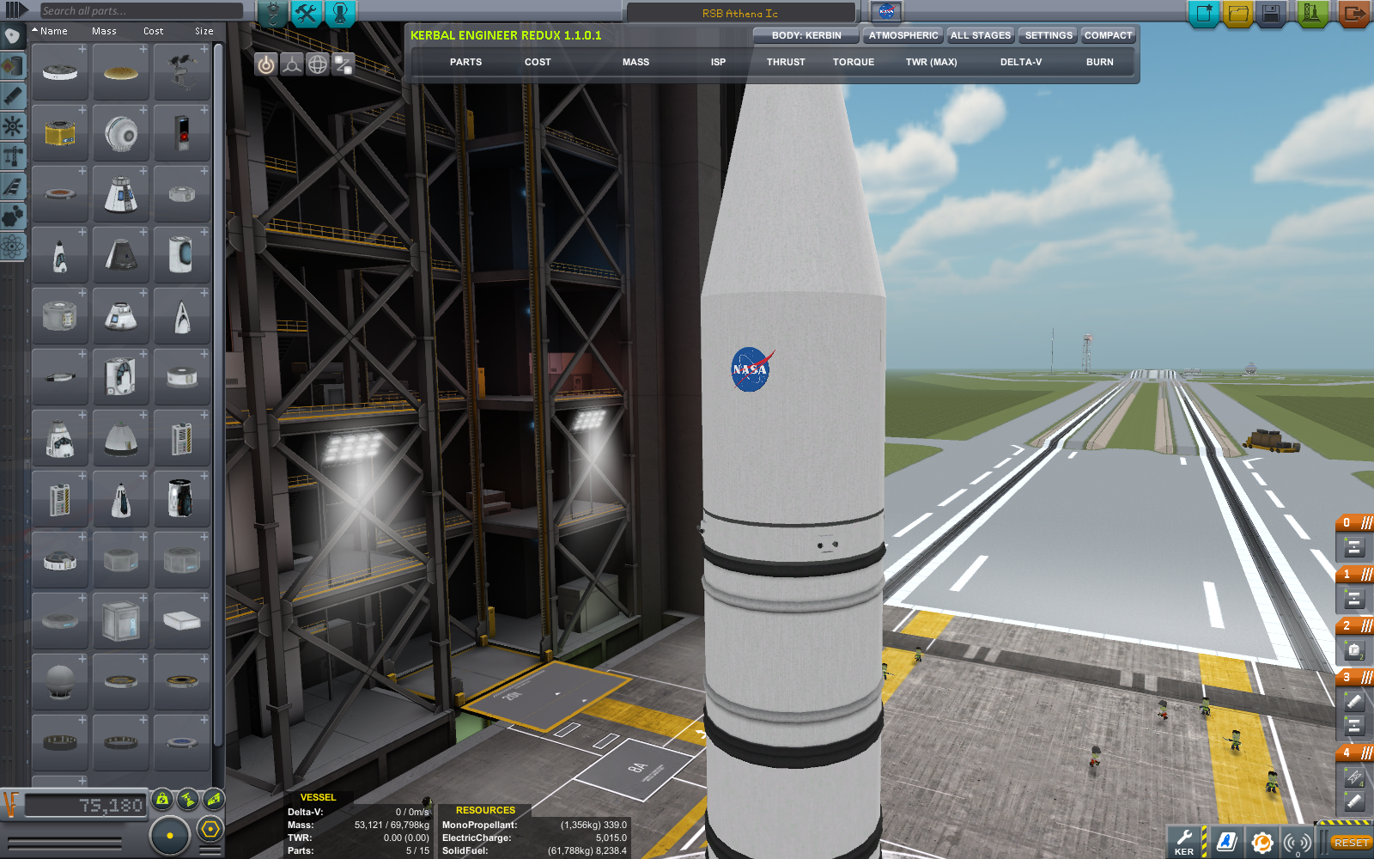Sort parts by Size
The width and height of the screenshot is (1374, 859).
204,31
